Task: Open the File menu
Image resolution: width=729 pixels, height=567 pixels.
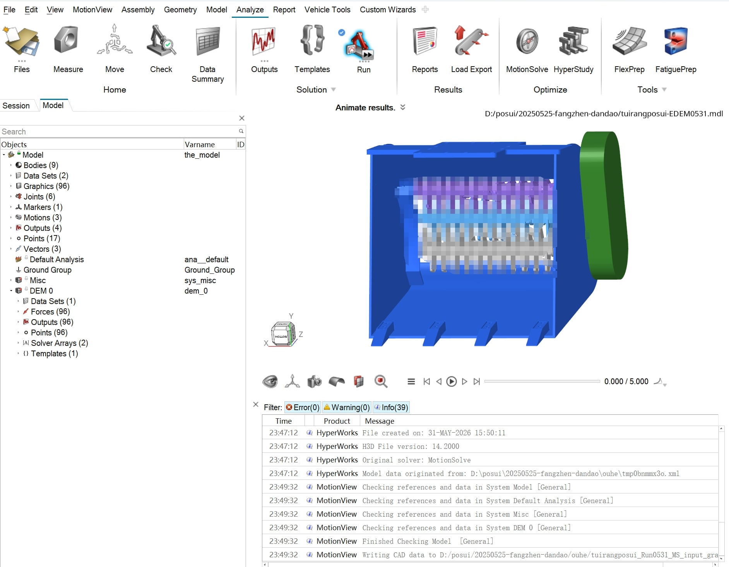Action: coord(9,10)
